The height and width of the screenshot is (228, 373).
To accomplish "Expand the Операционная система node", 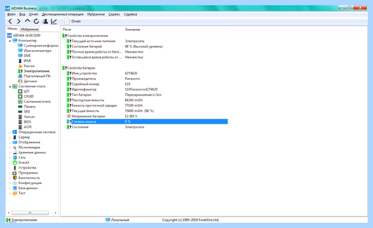I will (x=10, y=132).
